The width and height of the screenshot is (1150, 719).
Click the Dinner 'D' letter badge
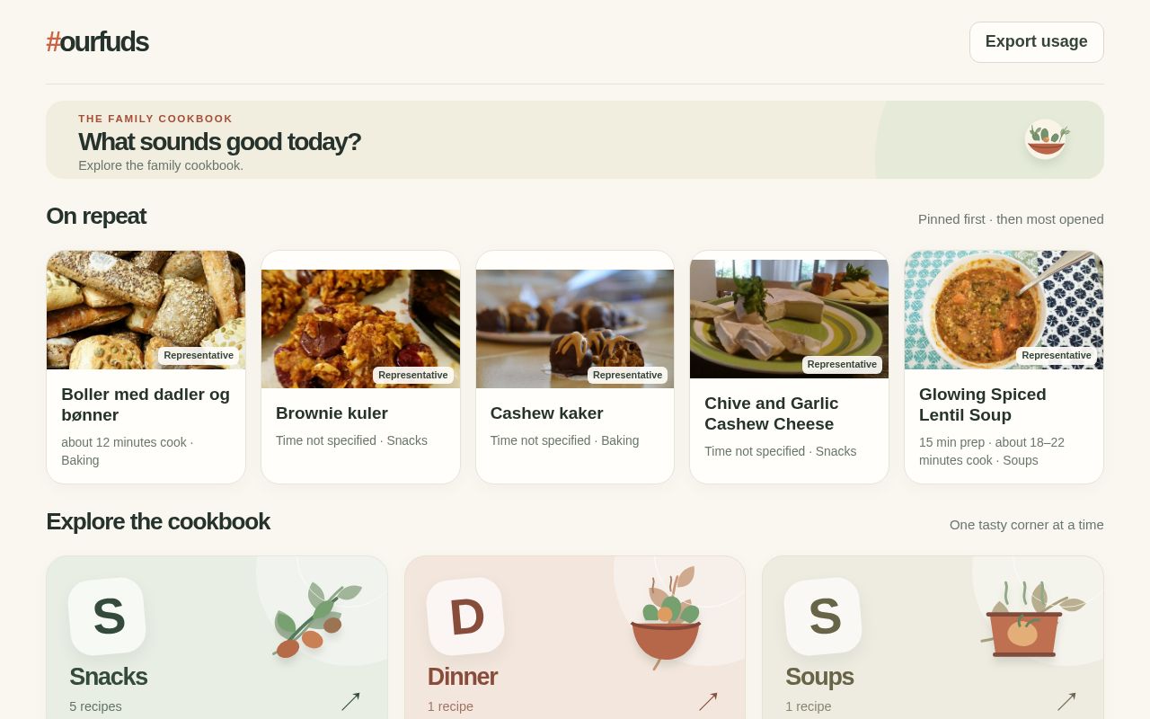point(465,617)
